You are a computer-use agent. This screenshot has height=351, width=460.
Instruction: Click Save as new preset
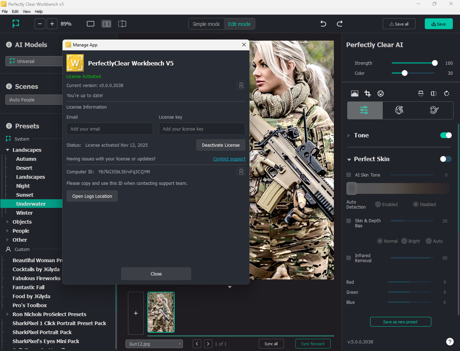click(400, 322)
